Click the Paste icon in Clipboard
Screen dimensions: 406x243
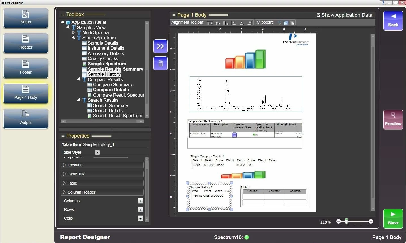292,23
